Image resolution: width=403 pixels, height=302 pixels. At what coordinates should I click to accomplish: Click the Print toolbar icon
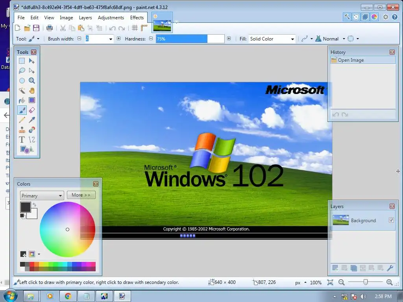[x=49, y=28]
